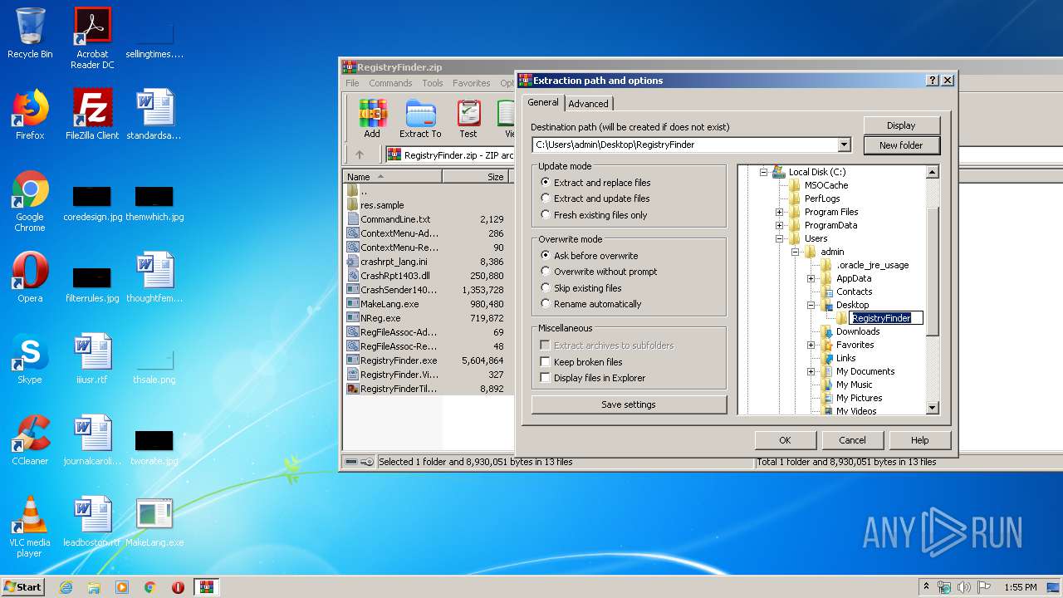
Task: Click the Test toolbar icon
Action: 468,119
